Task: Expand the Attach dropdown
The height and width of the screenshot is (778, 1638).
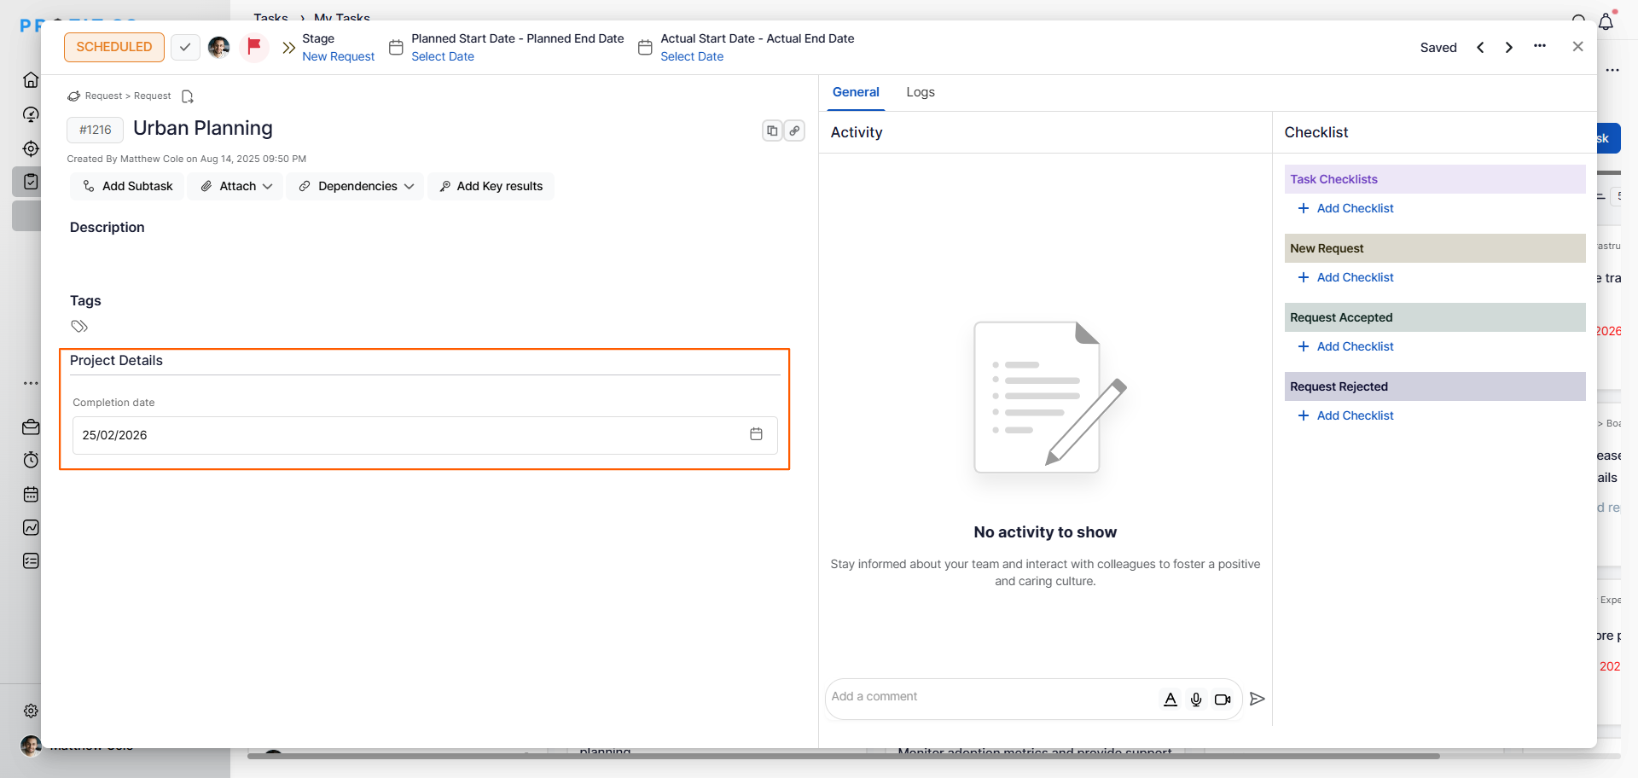Action: click(x=236, y=186)
